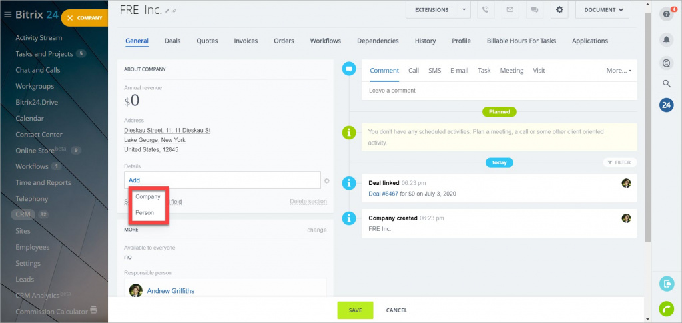682x323 pixels.
Task: Click info icon beside Deal linked
Action: coord(349,183)
